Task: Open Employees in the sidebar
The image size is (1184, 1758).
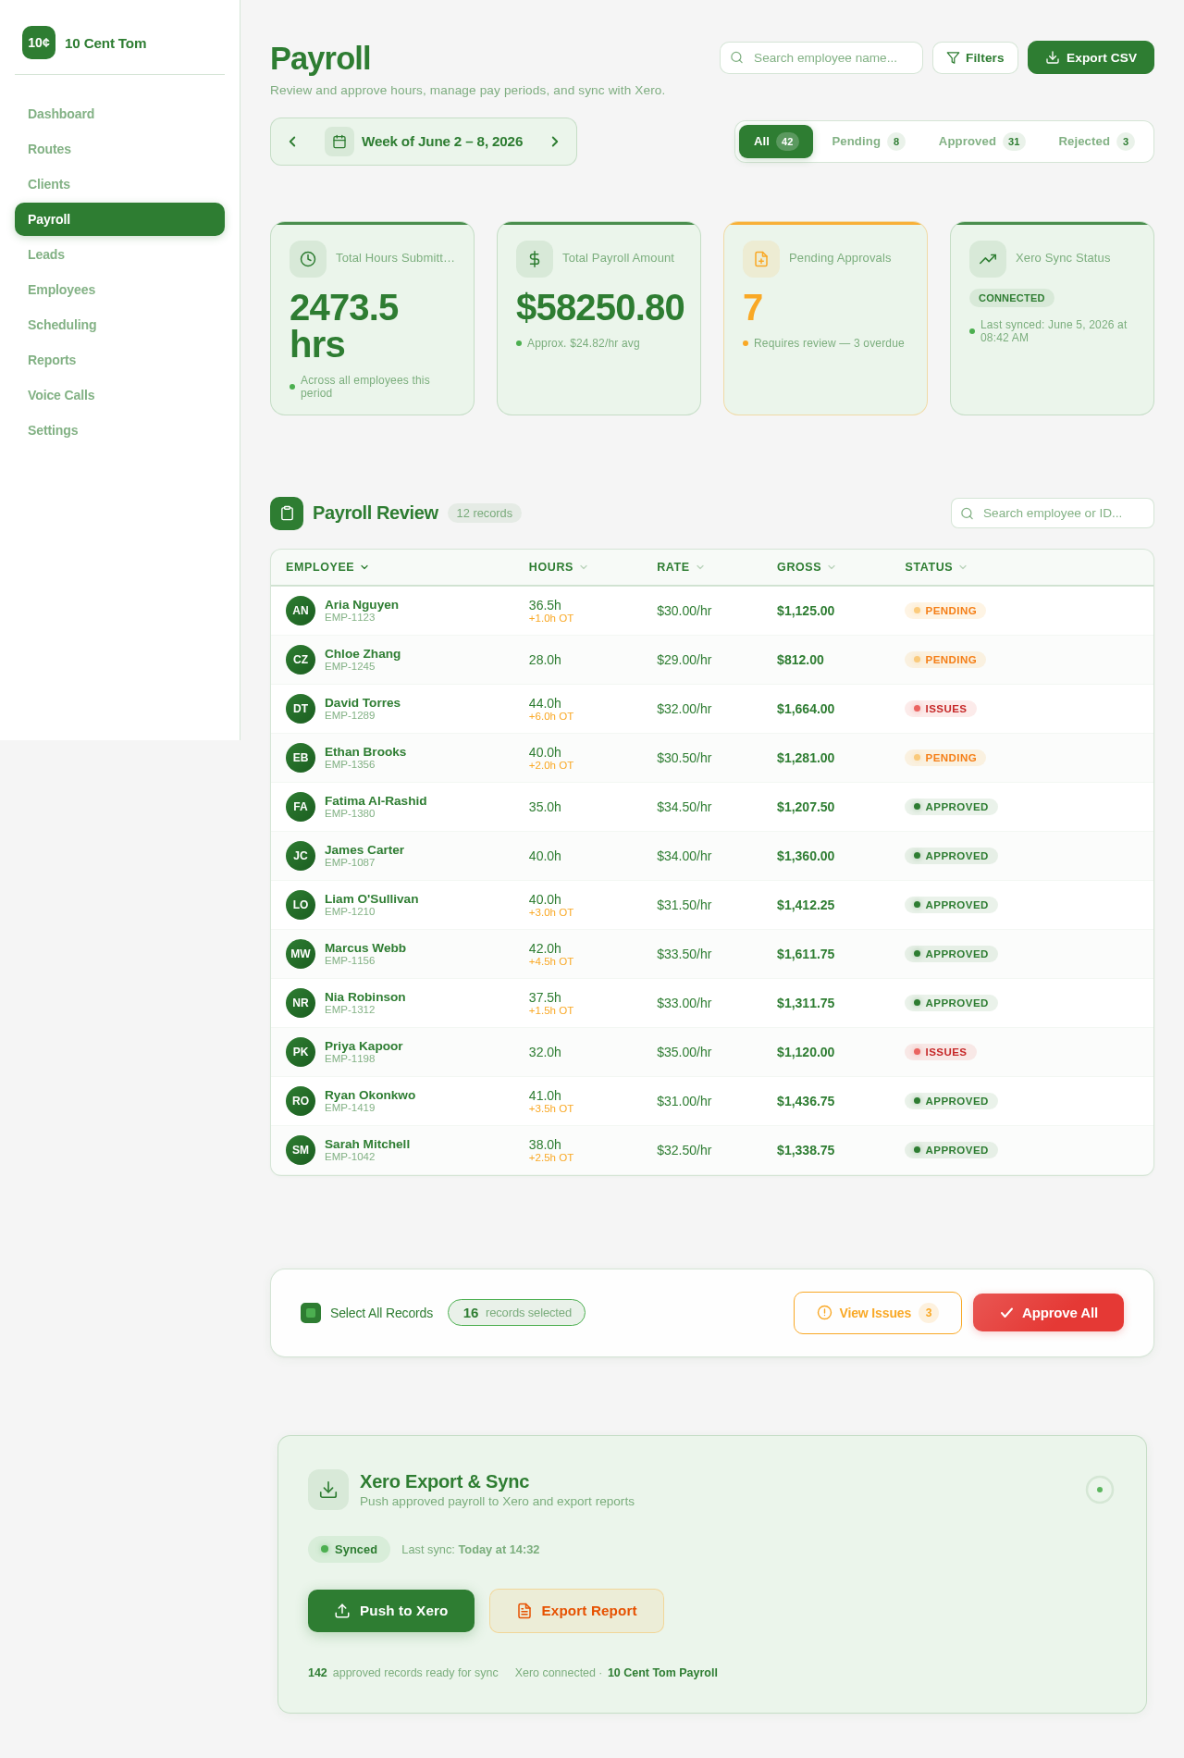Action: coord(119,290)
